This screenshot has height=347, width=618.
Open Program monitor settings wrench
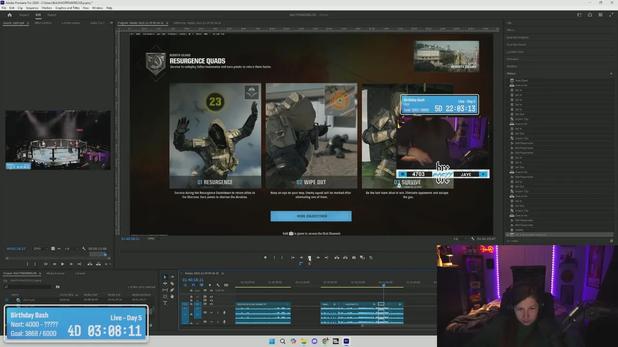[473, 239]
